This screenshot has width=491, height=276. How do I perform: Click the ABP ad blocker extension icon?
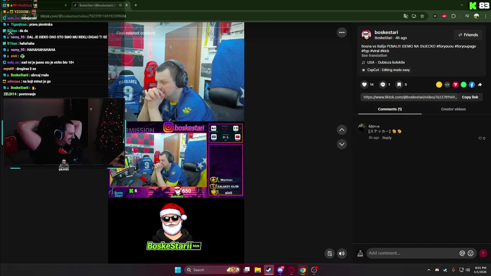coord(444,16)
